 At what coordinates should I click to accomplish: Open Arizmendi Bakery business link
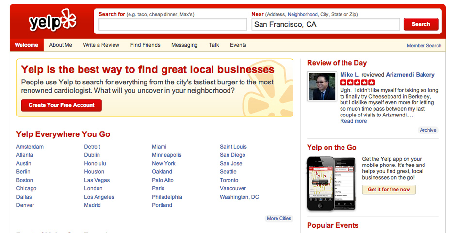coord(410,75)
